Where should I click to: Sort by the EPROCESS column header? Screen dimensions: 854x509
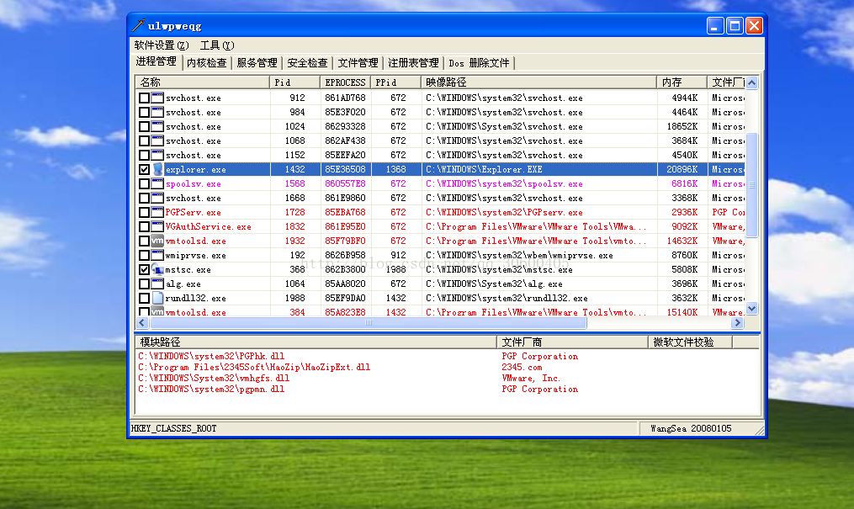pyautogui.click(x=345, y=82)
